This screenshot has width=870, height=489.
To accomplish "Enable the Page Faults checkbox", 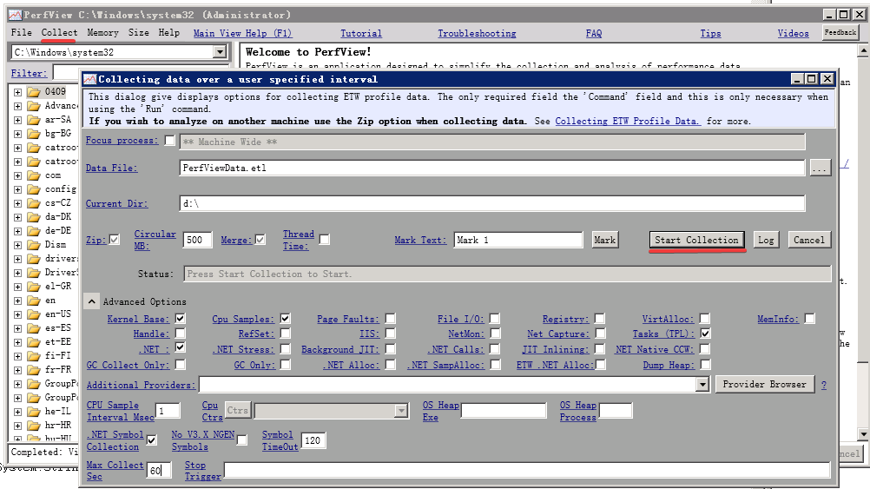I will (391, 319).
